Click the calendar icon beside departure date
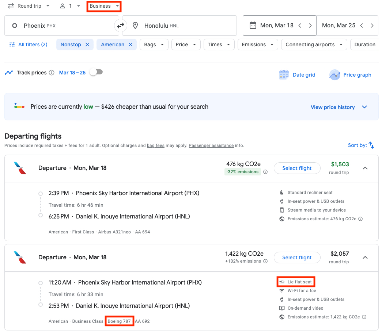 point(253,25)
